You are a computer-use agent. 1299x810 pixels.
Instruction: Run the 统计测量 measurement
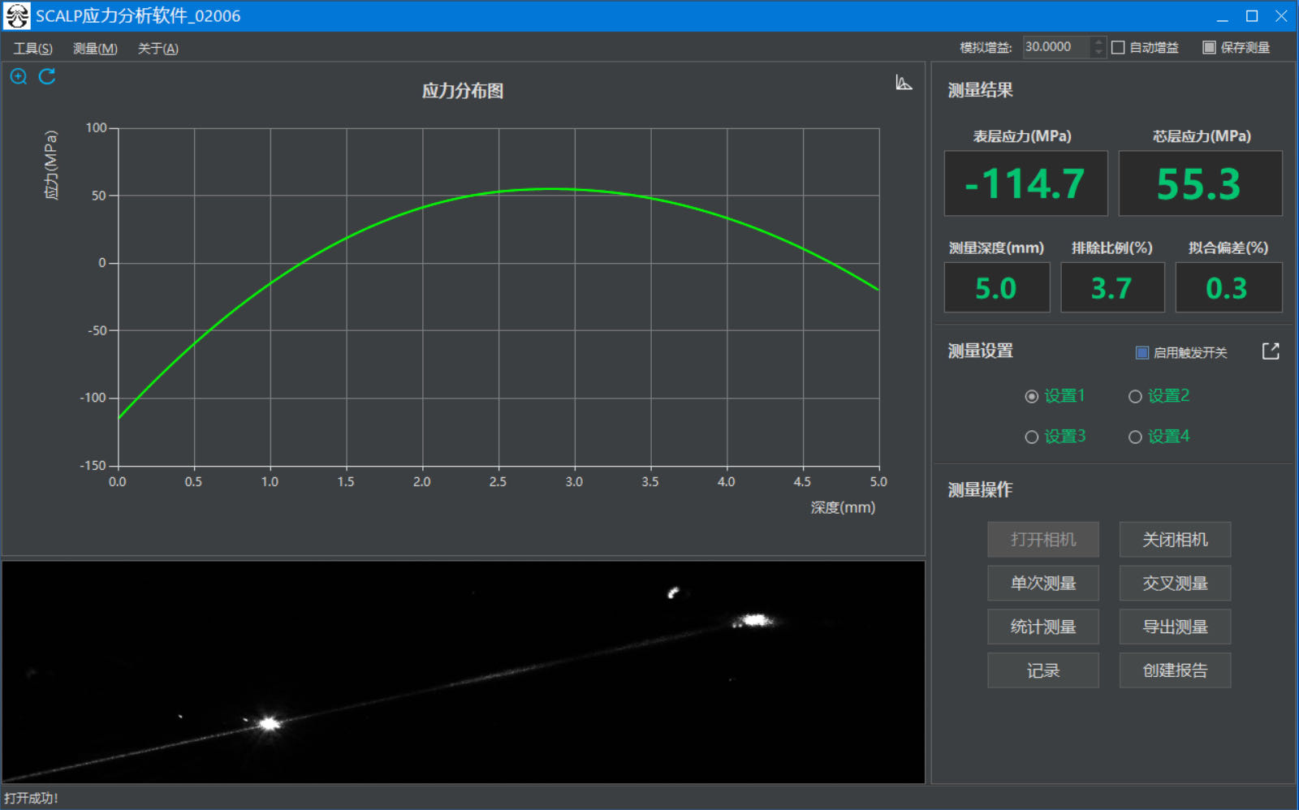pyautogui.click(x=1043, y=627)
